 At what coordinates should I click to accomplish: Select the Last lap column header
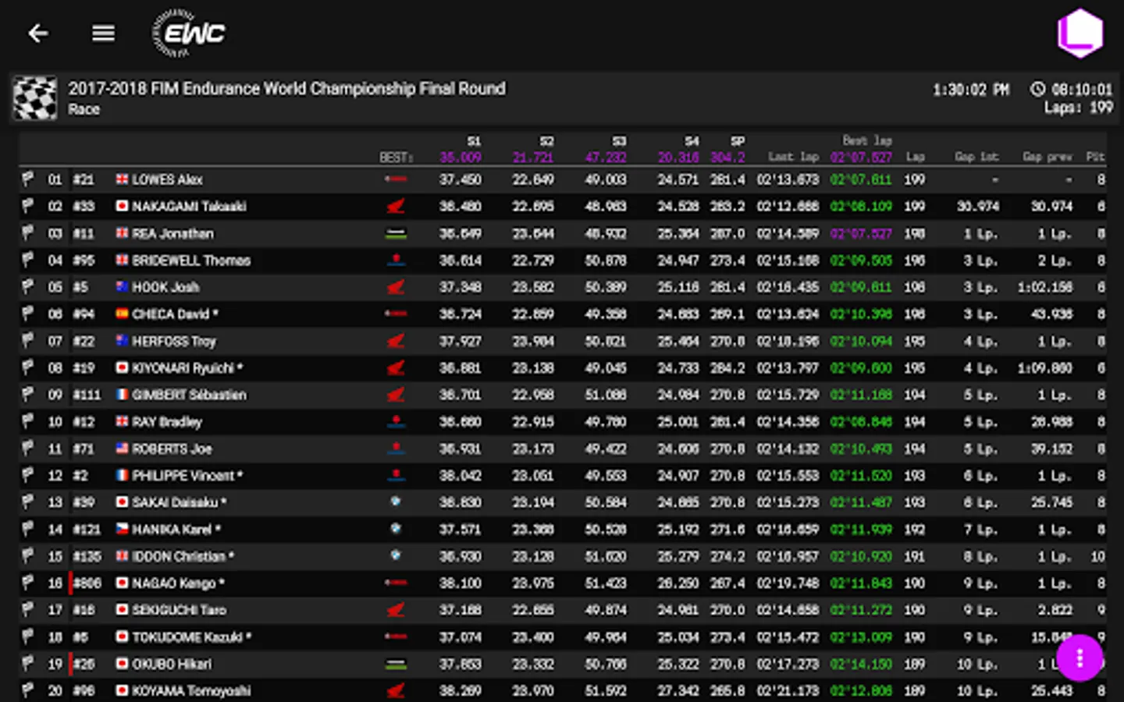coord(793,157)
